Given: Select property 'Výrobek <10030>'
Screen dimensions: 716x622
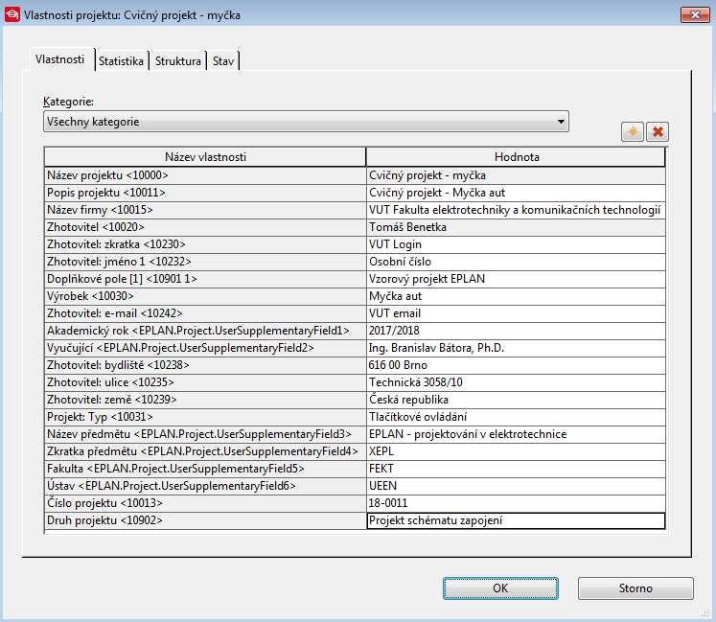Looking at the screenshot, I should click(x=205, y=296).
